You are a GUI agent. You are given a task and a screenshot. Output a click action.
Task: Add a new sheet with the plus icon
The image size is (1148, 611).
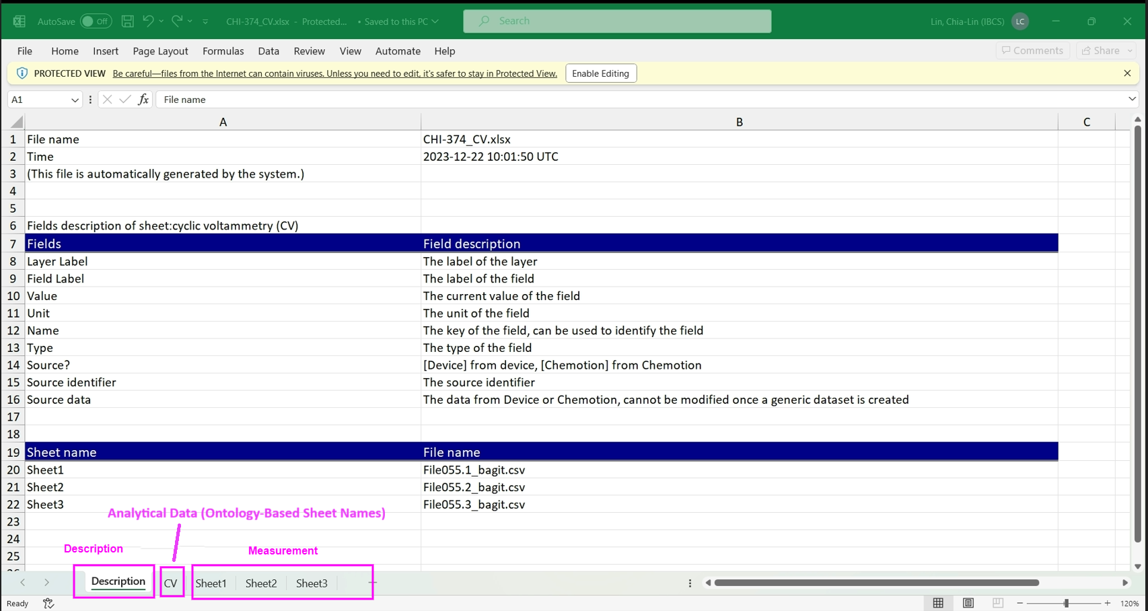[x=372, y=583]
